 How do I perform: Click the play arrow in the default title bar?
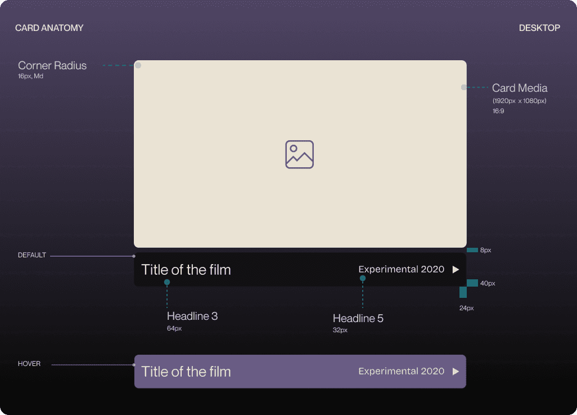point(456,269)
